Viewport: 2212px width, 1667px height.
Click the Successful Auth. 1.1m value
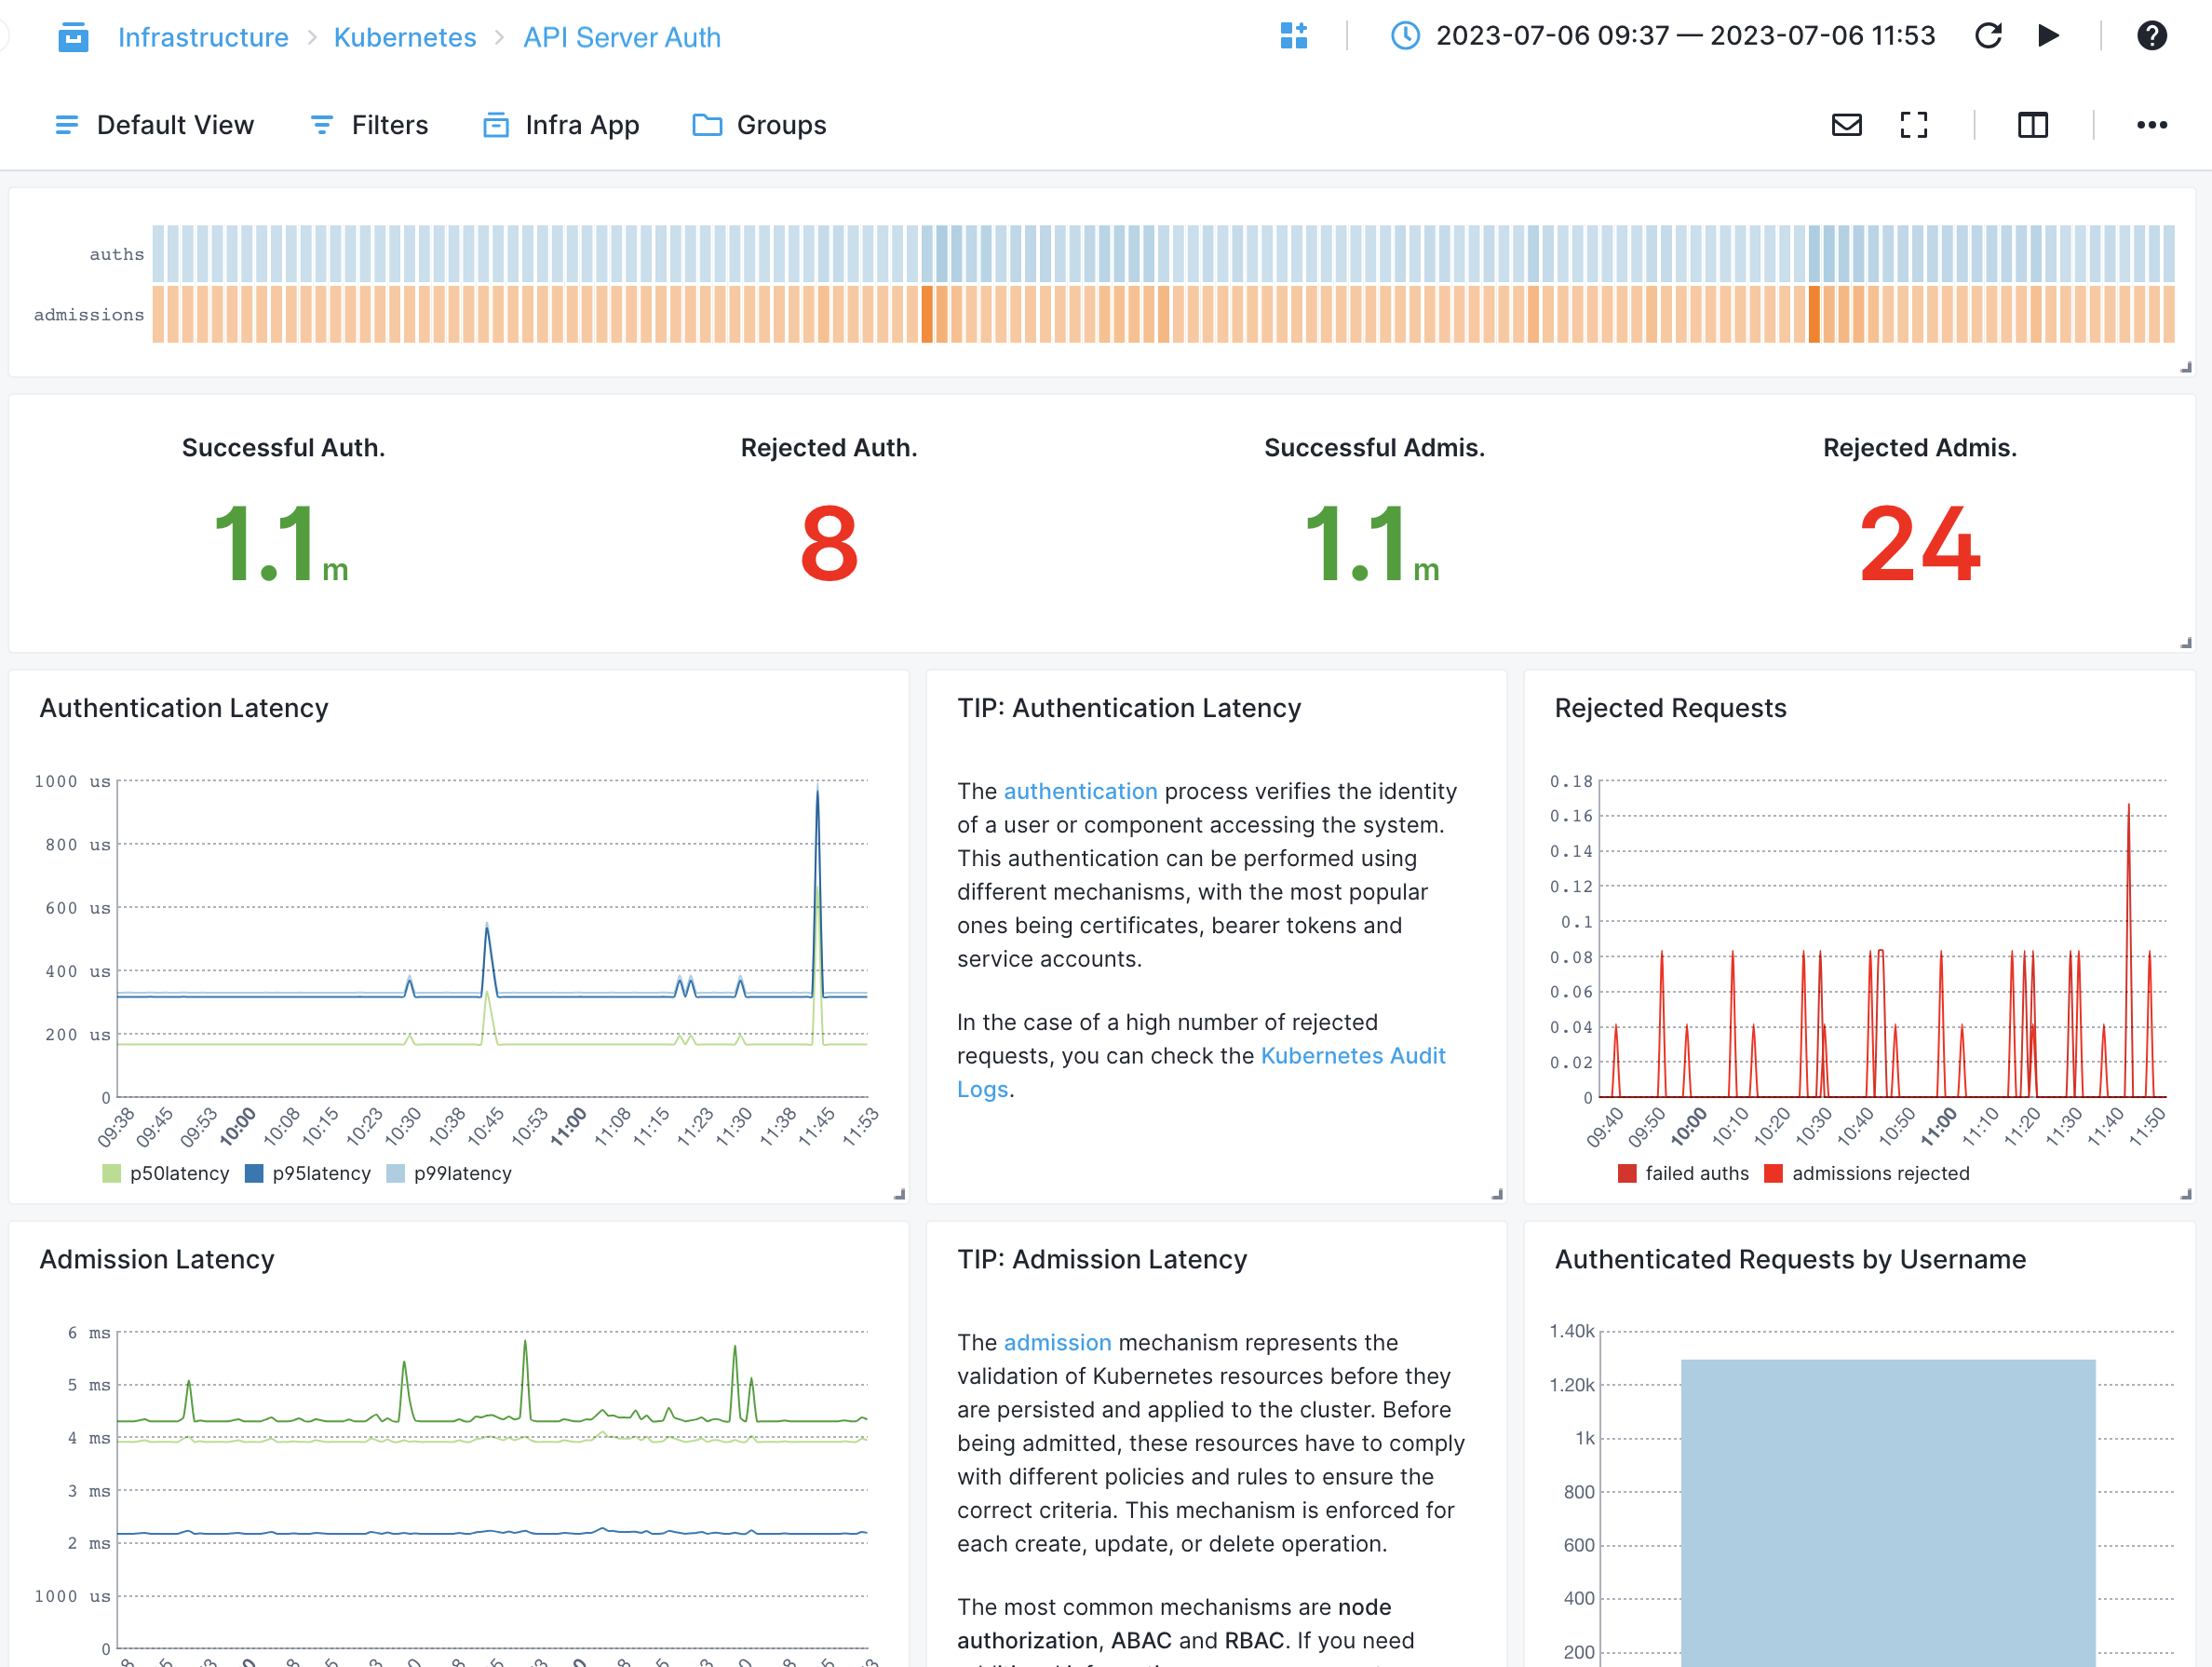point(281,543)
